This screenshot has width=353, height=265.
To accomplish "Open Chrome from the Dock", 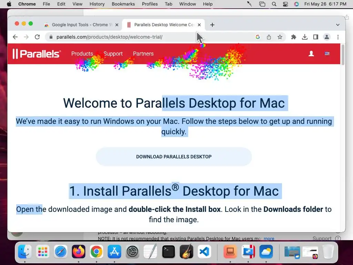I will tap(97, 252).
